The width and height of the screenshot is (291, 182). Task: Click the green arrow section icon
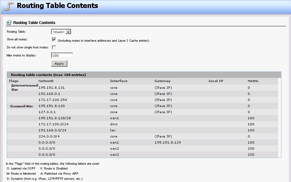click(x=9, y=23)
